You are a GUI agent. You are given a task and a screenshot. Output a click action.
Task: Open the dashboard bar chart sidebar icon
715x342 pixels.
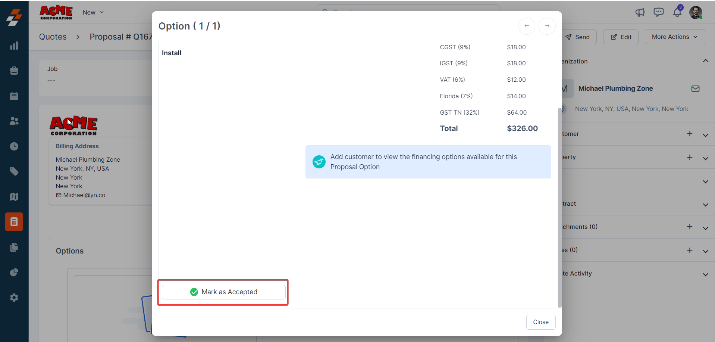pos(14,46)
